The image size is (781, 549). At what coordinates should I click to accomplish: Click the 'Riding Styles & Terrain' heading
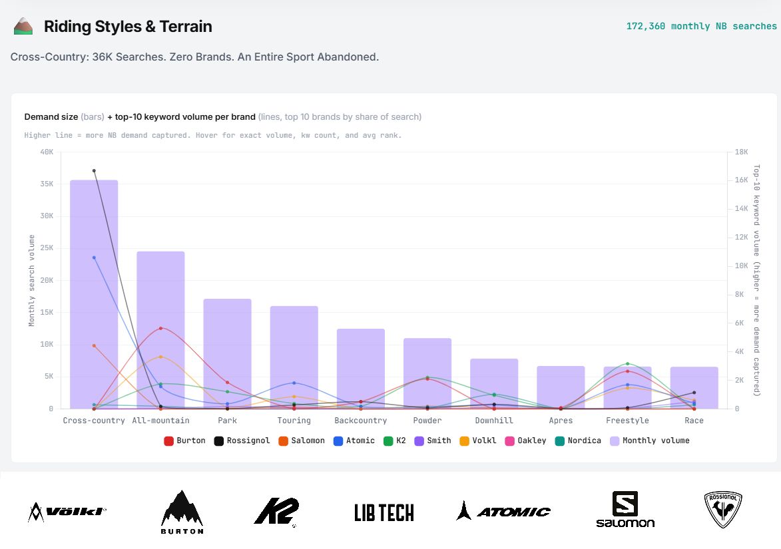(x=128, y=27)
